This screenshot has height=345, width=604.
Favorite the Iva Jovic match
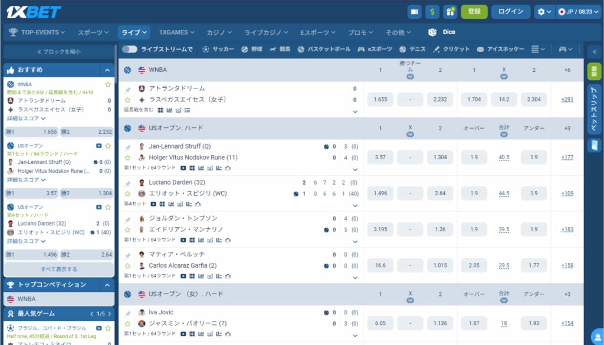127,324
